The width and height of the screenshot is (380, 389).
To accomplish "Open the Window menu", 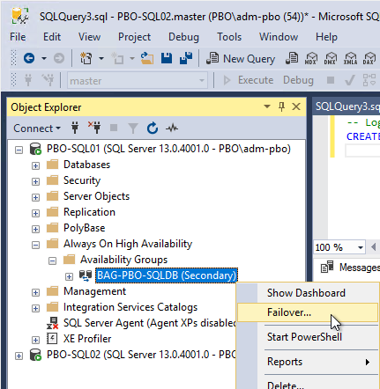I will coord(279,37).
